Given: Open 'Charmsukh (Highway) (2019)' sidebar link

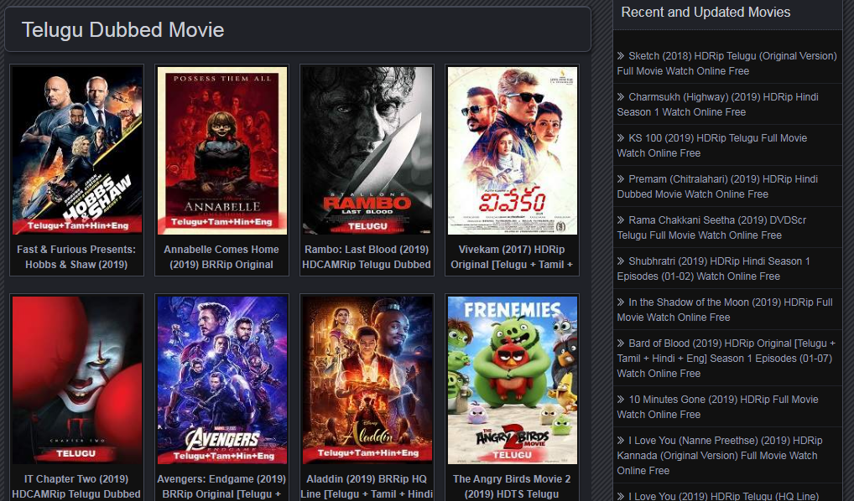Looking at the screenshot, I should (x=717, y=105).
